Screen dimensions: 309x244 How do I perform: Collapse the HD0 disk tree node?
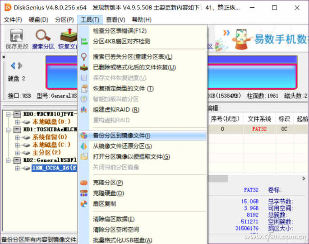(8, 114)
